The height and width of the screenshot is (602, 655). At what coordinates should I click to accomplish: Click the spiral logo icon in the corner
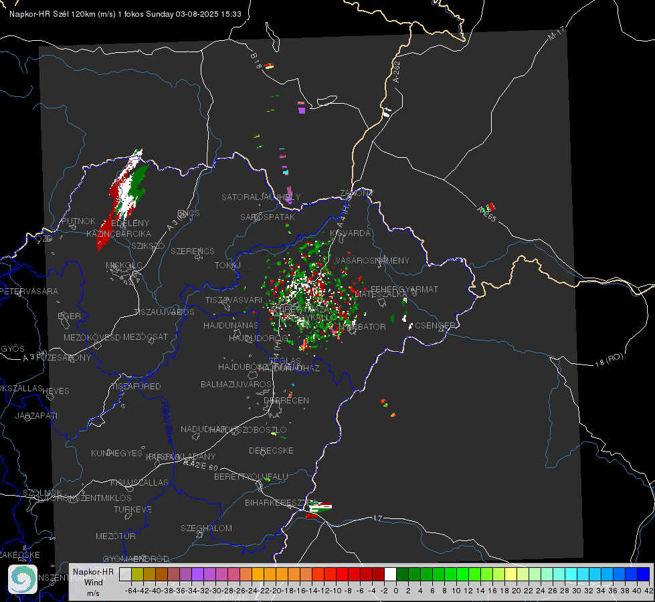[23, 579]
